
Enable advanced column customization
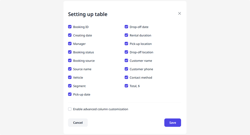pyautogui.click(x=70, y=109)
